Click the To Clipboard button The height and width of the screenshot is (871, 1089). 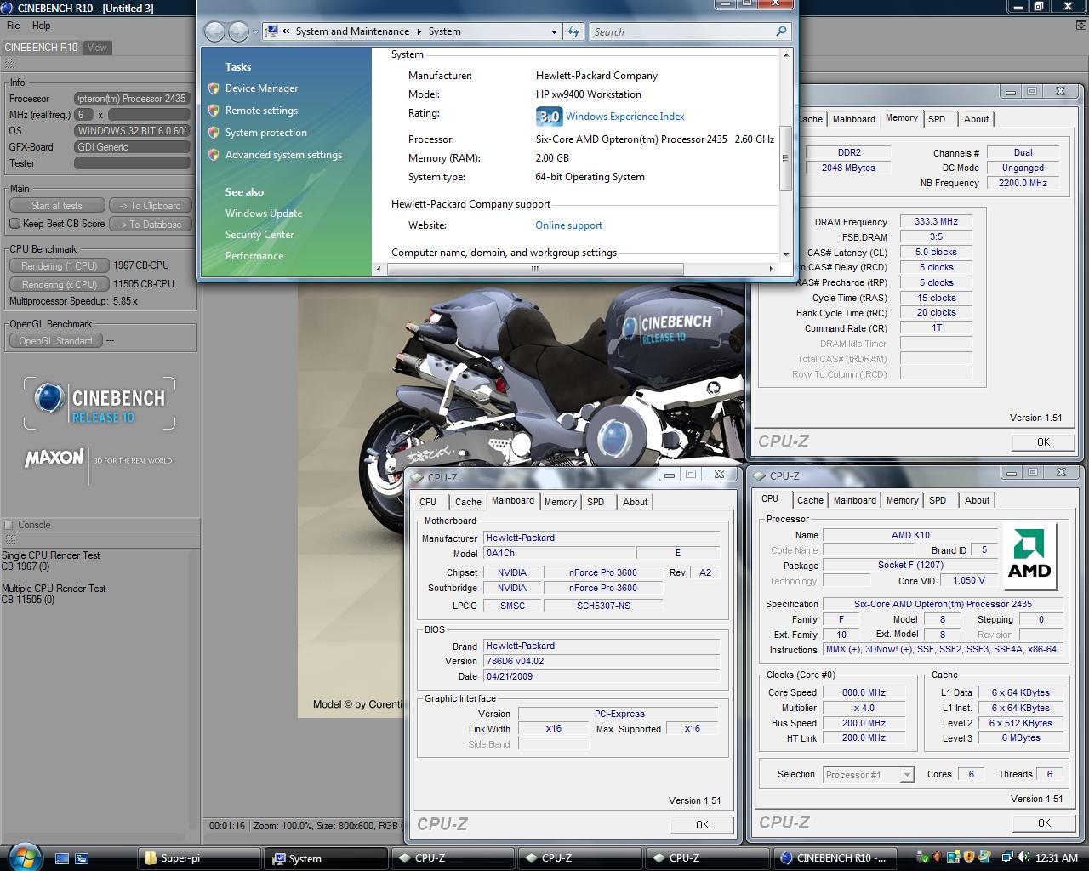(150, 205)
